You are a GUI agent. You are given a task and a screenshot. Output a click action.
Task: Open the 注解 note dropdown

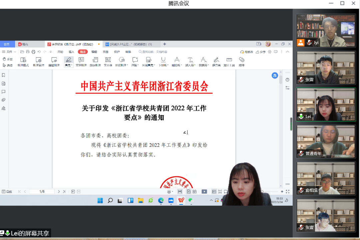[x=135, y=62]
